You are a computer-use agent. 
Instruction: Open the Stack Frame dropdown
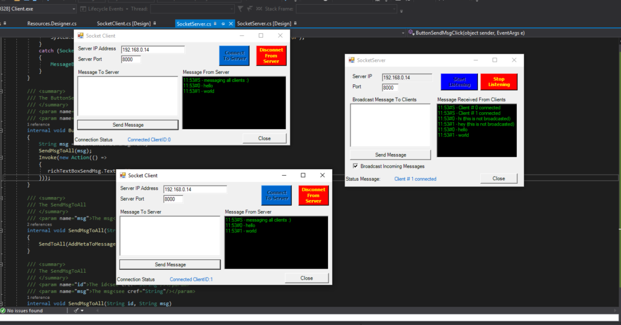pos(394,10)
